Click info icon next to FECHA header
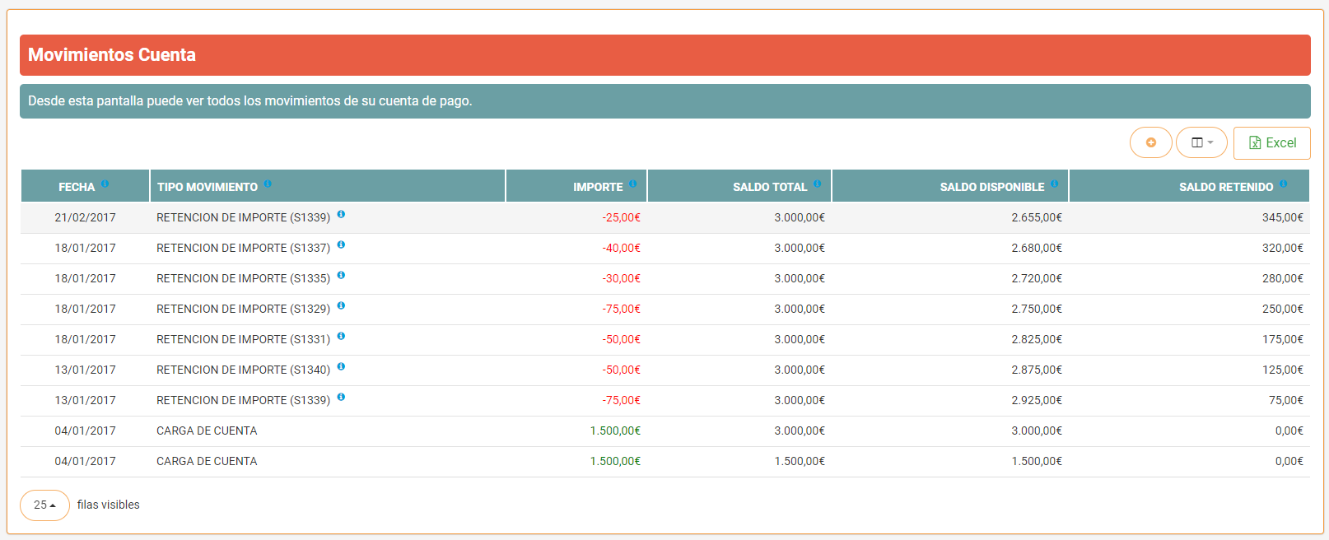1329x540 pixels. 105,184
